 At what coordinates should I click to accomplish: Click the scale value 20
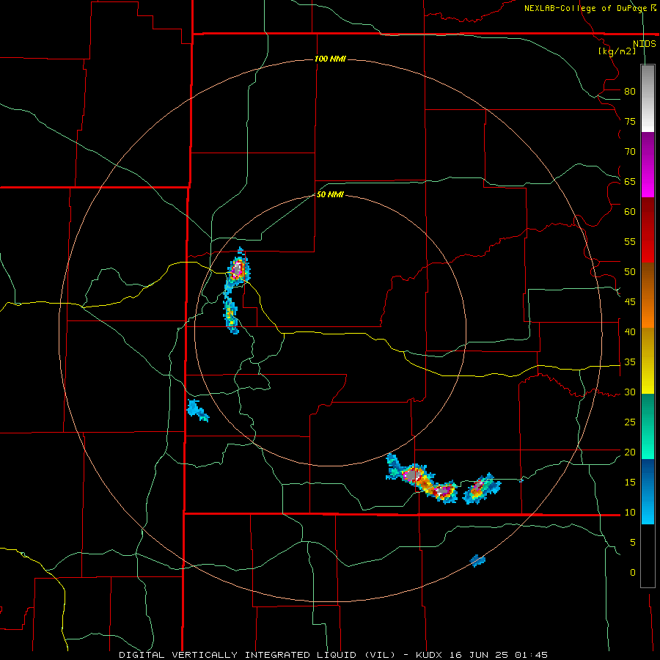[x=630, y=452]
